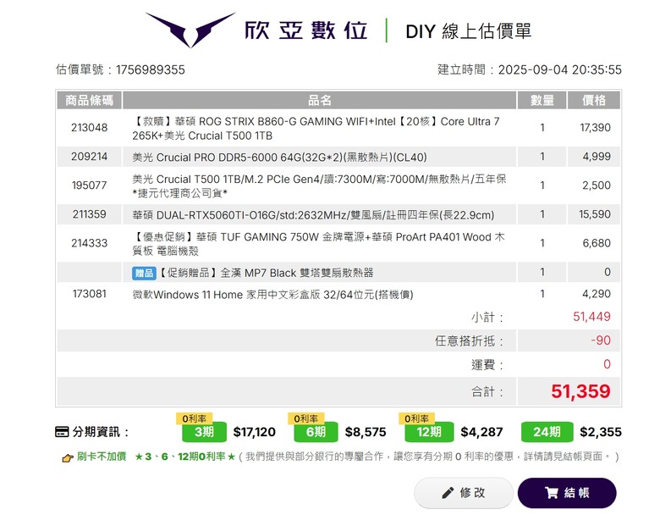Click the 建立時間 2025-09-04 timestamp

[x=530, y=69]
